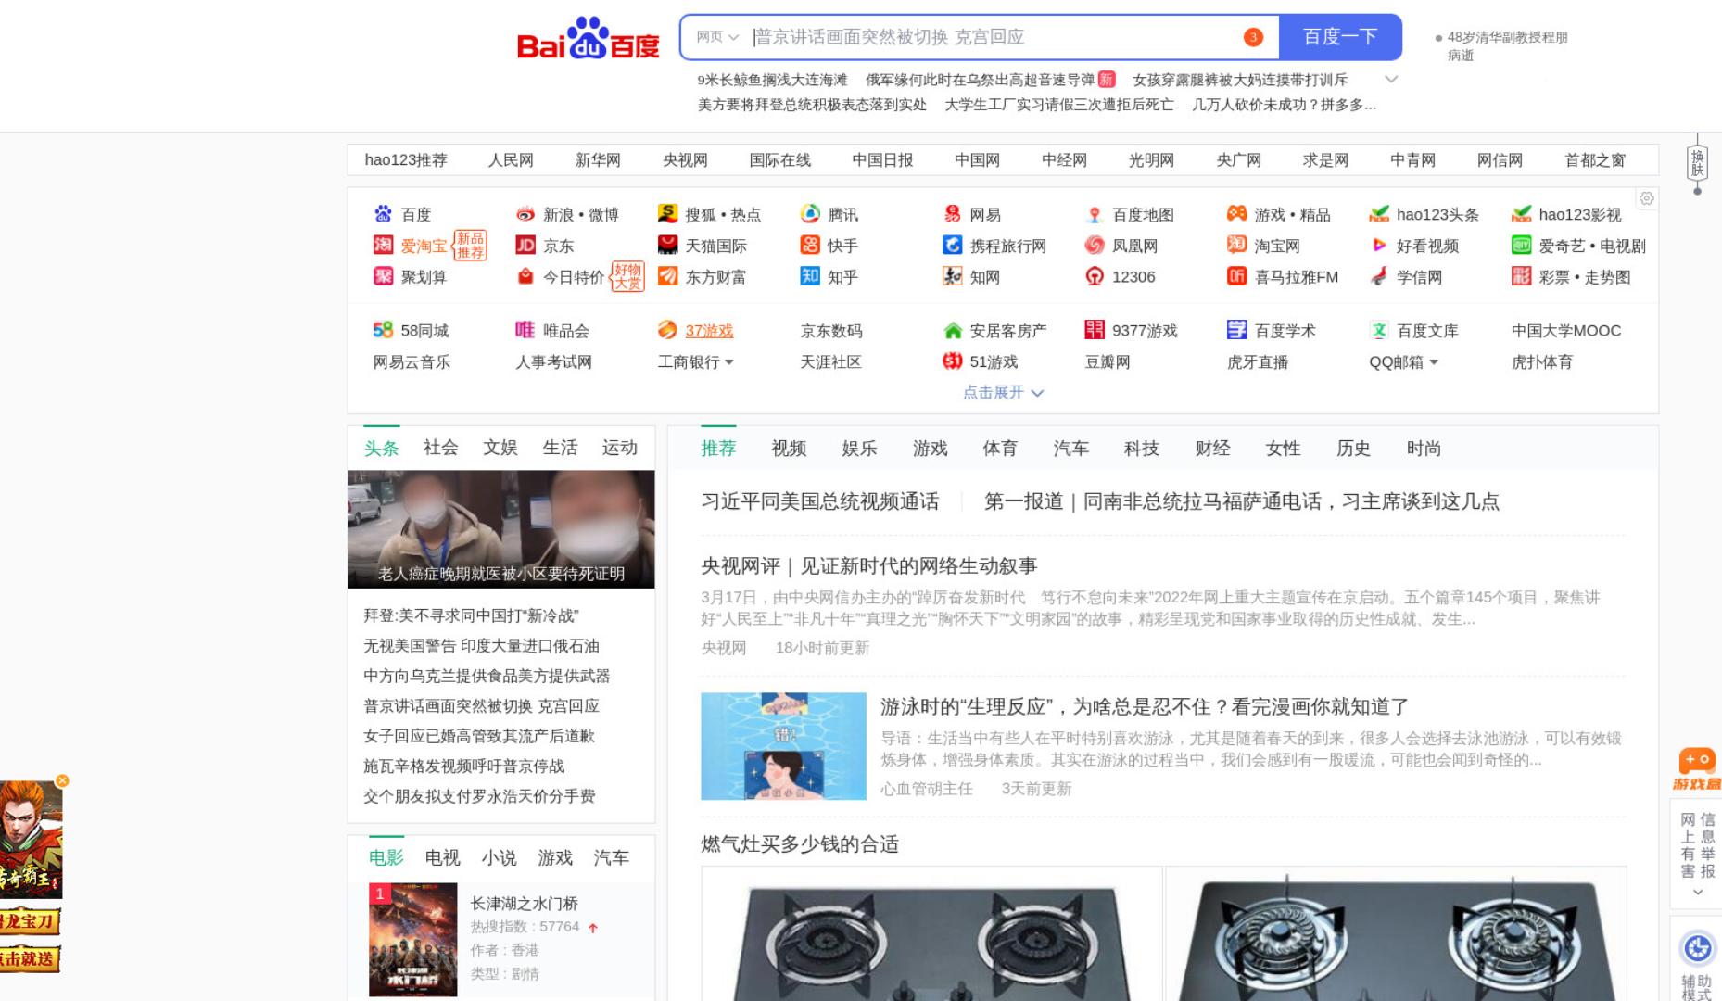Viewport: 1722px width, 1001px height.
Task: Open headline 习近平同美国总统视频通话
Action: (820, 501)
